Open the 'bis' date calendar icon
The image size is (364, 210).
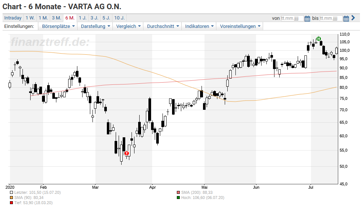pos(346,18)
